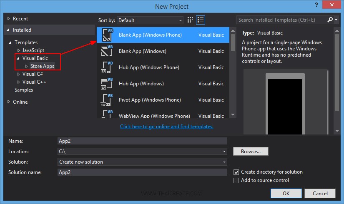Viewport: 344px width, 204px height.
Task: Expand the Visual C# templates node
Action: [x=18, y=74]
